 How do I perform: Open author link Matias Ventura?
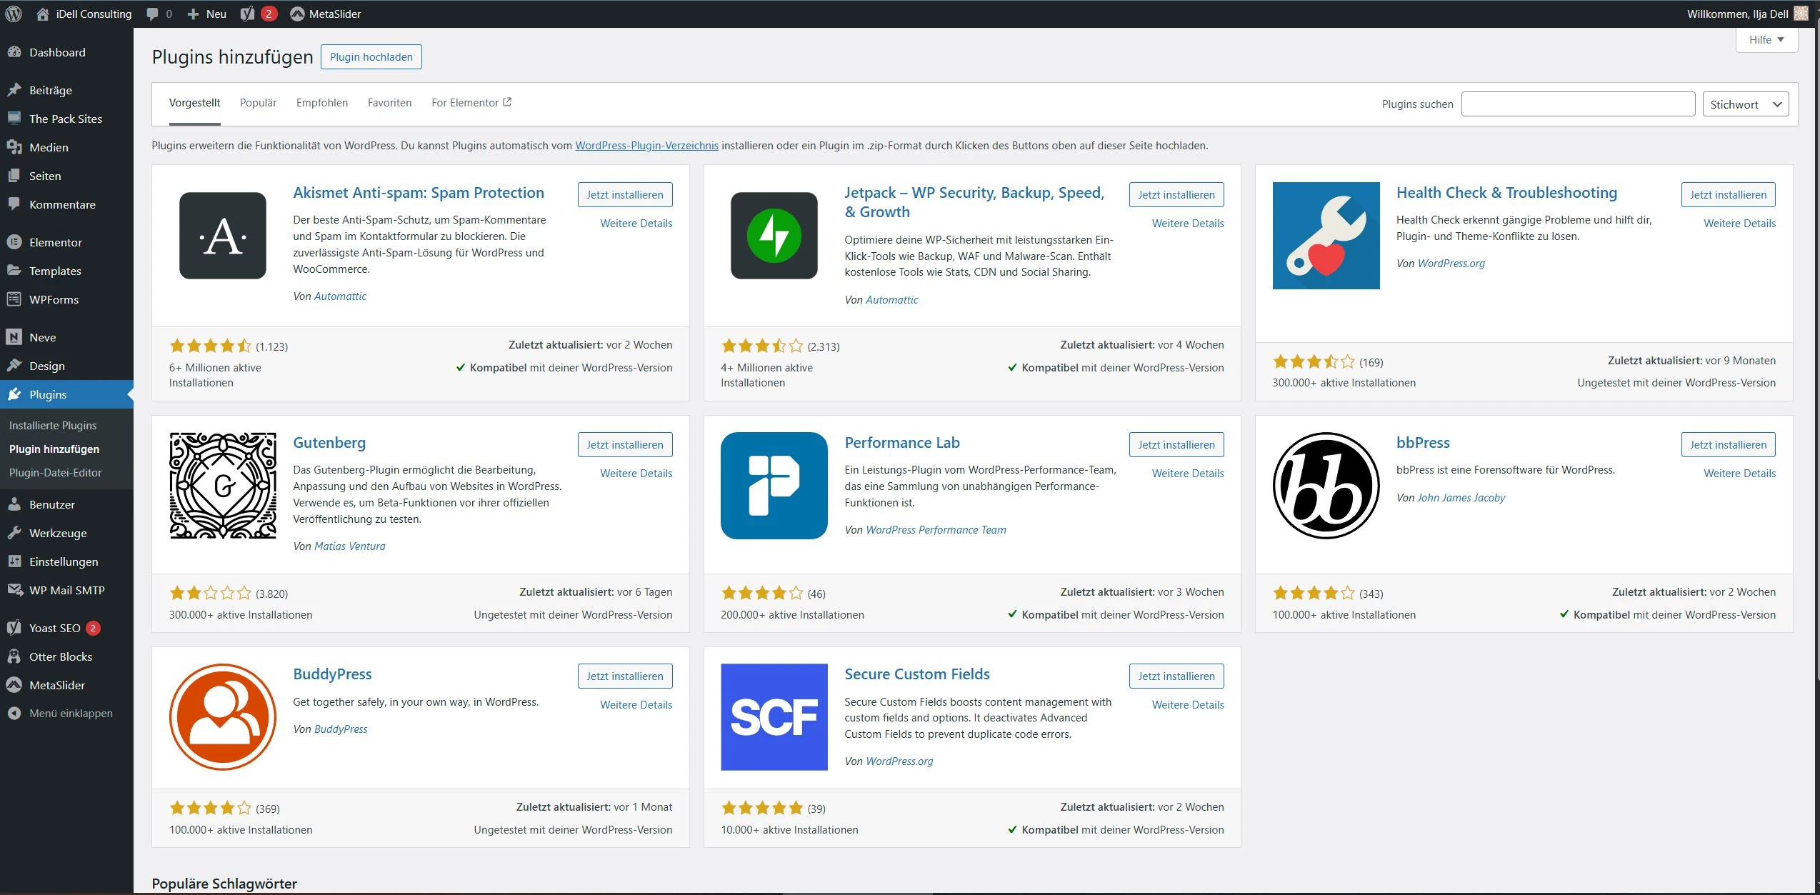pyautogui.click(x=350, y=546)
